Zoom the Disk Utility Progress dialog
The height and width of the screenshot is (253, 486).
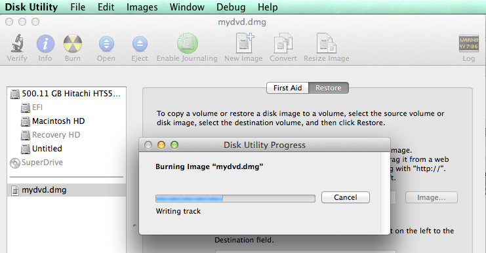pos(174,145)
